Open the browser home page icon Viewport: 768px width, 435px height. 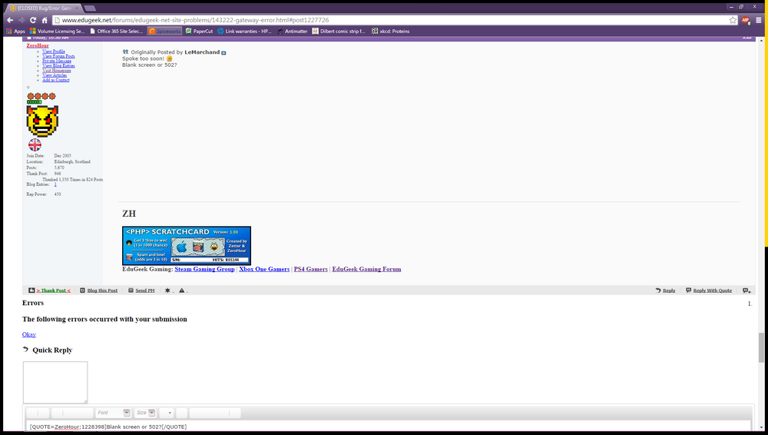(x=44, y=20)
